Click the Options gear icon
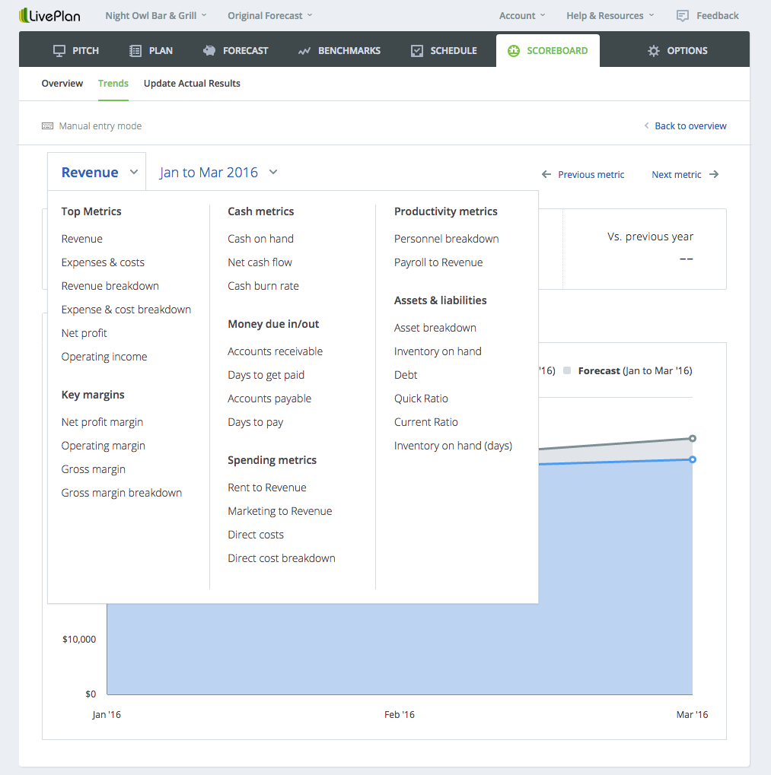 pos(654,51)
